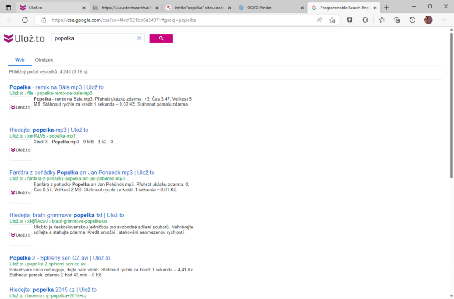This screenshot has height=299, width=454.
Task: Open a new browser tab
Action: (387, 8)
